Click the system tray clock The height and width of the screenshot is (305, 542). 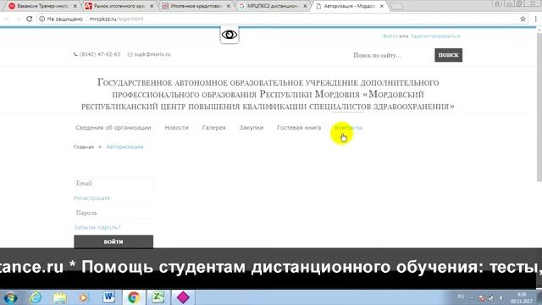click(x=522, y=297)
